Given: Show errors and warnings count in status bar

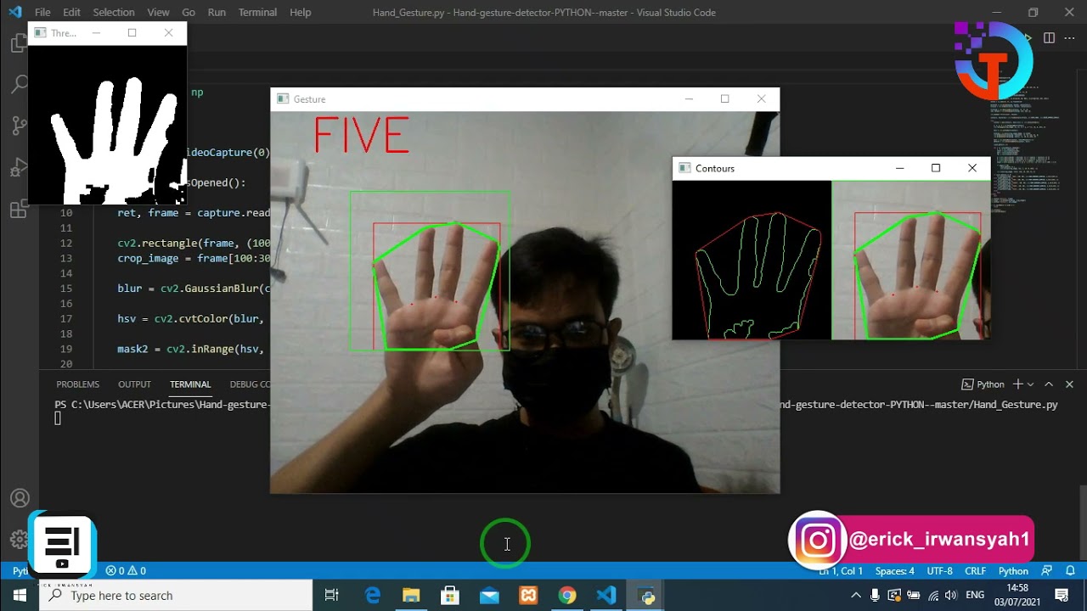Looking at the screenshot, I should click(x=126, y=571).
